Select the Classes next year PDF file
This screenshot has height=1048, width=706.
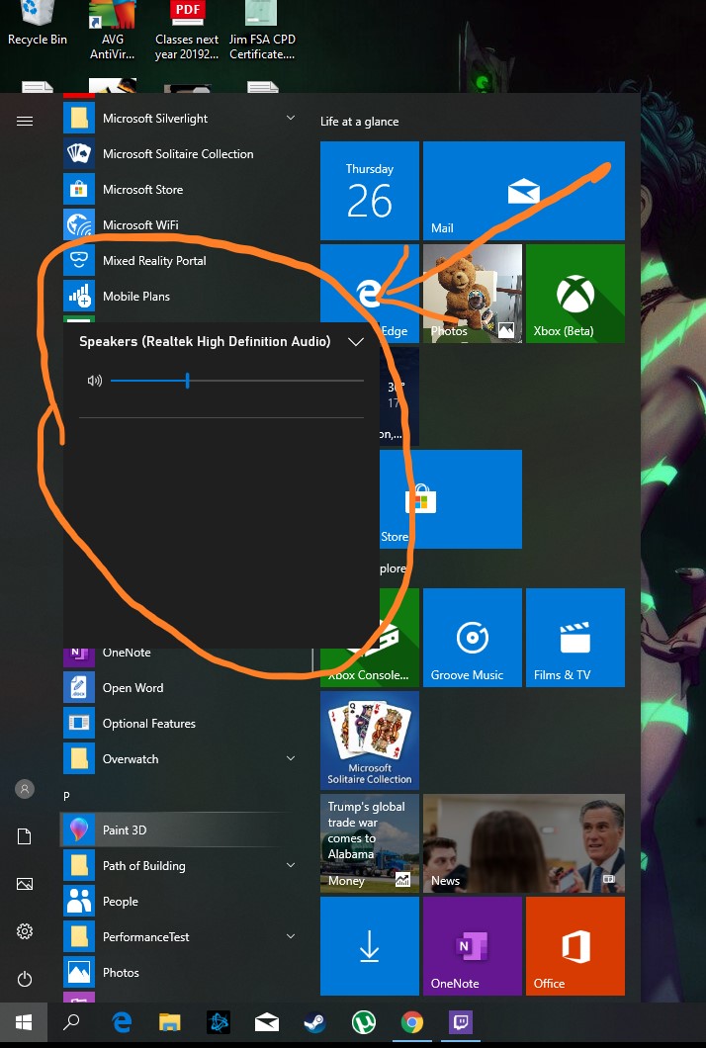187,31
